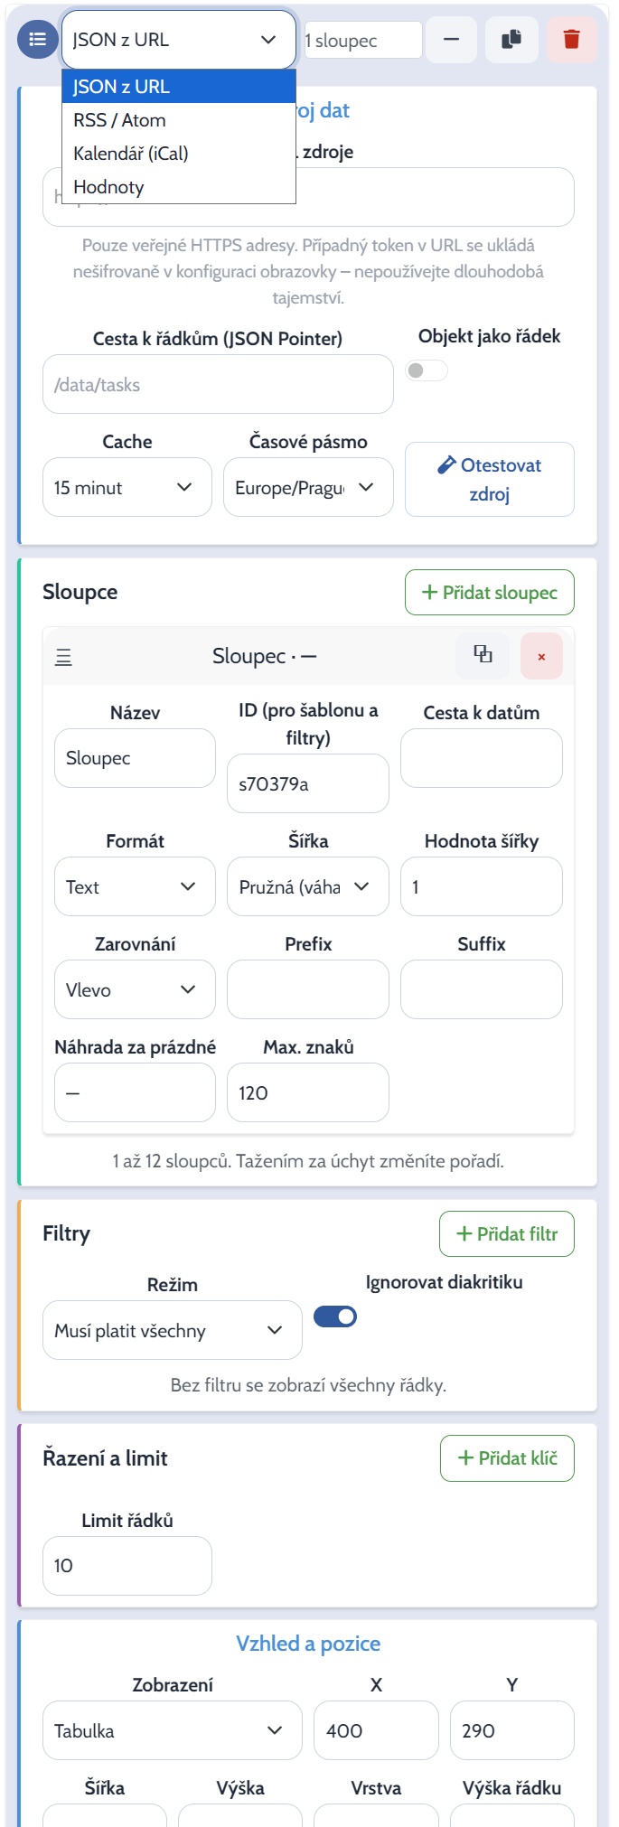Pick Hodnoty option in source list

[x=179, y=187]
